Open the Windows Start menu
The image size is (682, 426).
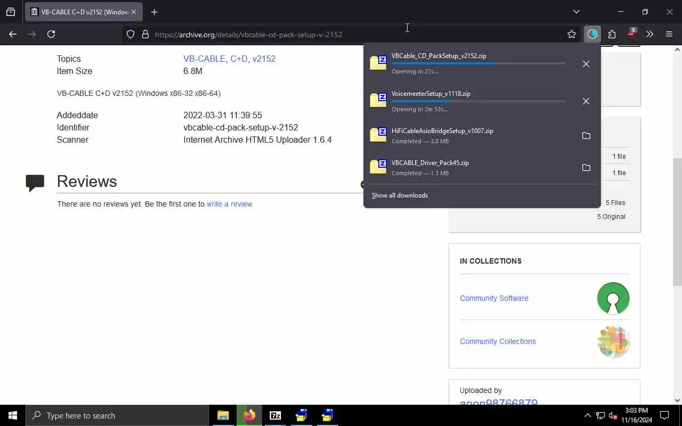(13, 415)
